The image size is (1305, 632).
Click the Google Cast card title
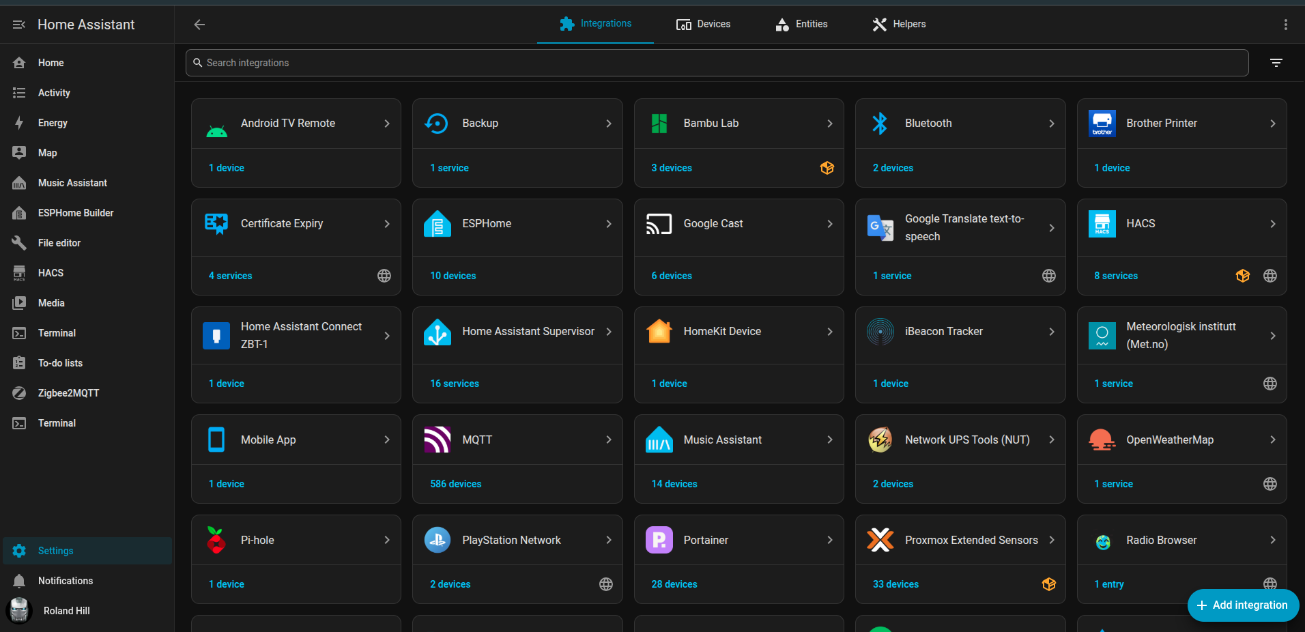(x=713, y=224)
